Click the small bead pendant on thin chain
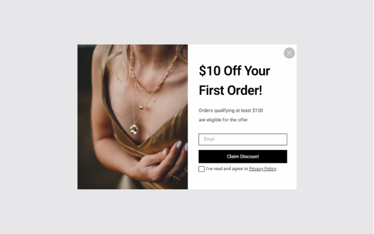This screenshot has height=234, width=374. tap(141, 108)
